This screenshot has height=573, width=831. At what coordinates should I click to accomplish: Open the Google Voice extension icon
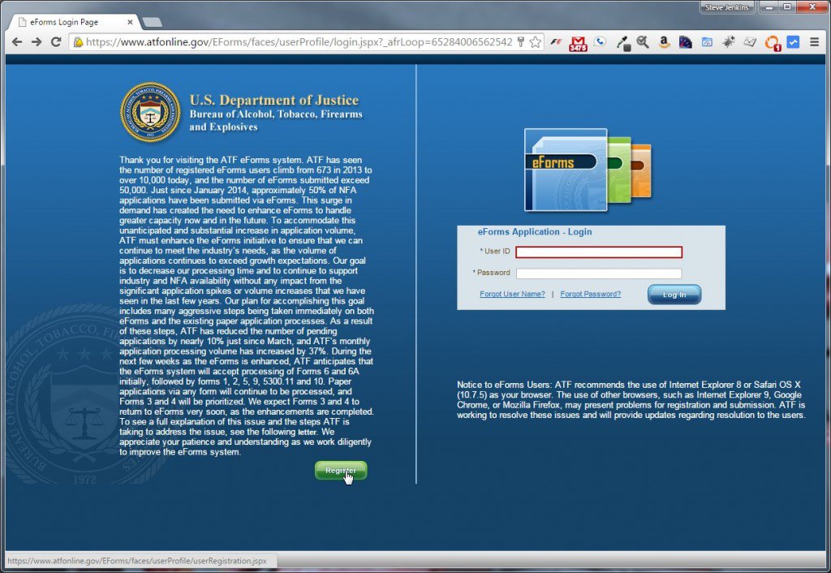pyautogui.click(x=600, y=42)
